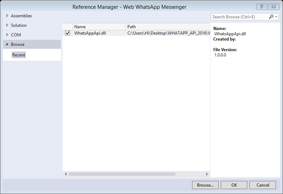Focus the Search Browse text field

[x=239, y=17]
